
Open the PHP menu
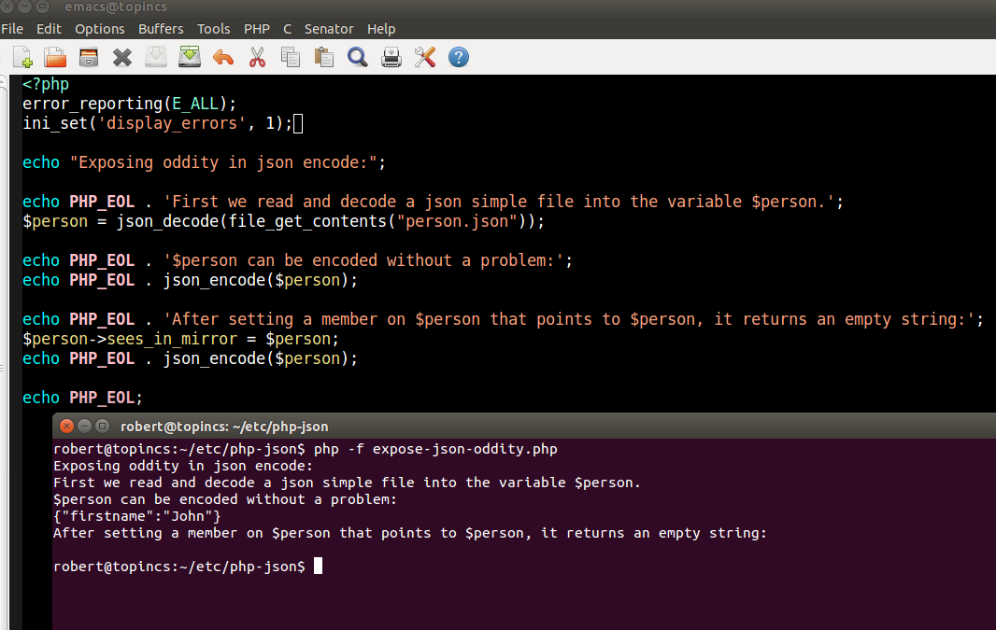click(x=257, y=29)
